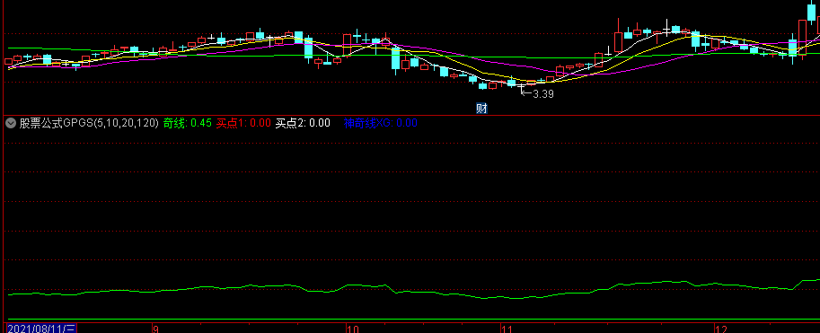
Task: Select the green 奇线: 0.45 label
Action: [x=187, y=123]
